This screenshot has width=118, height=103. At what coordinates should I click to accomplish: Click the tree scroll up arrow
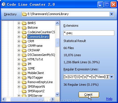click(57, 23)
